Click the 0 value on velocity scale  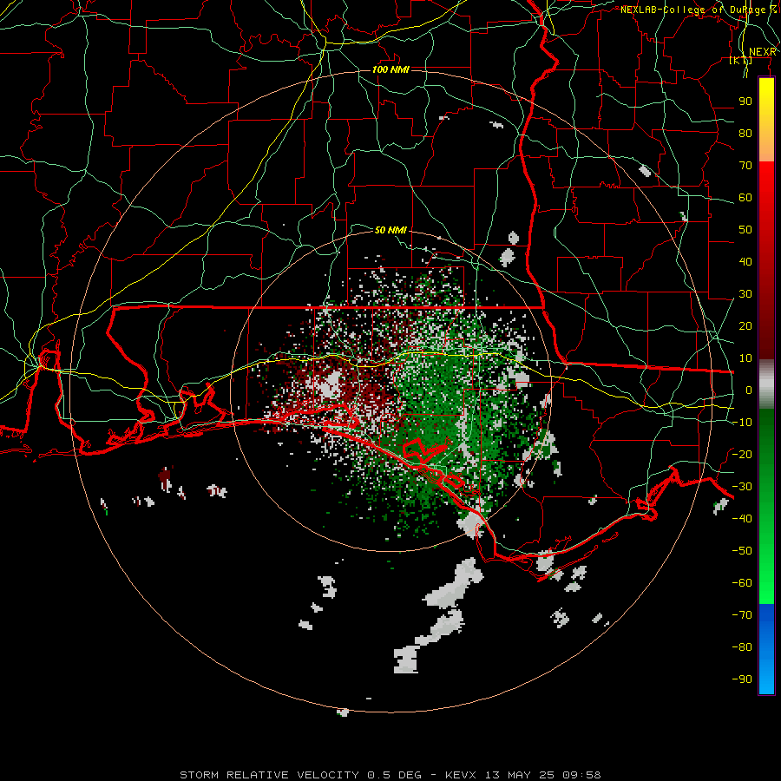(x=749, y=390)
